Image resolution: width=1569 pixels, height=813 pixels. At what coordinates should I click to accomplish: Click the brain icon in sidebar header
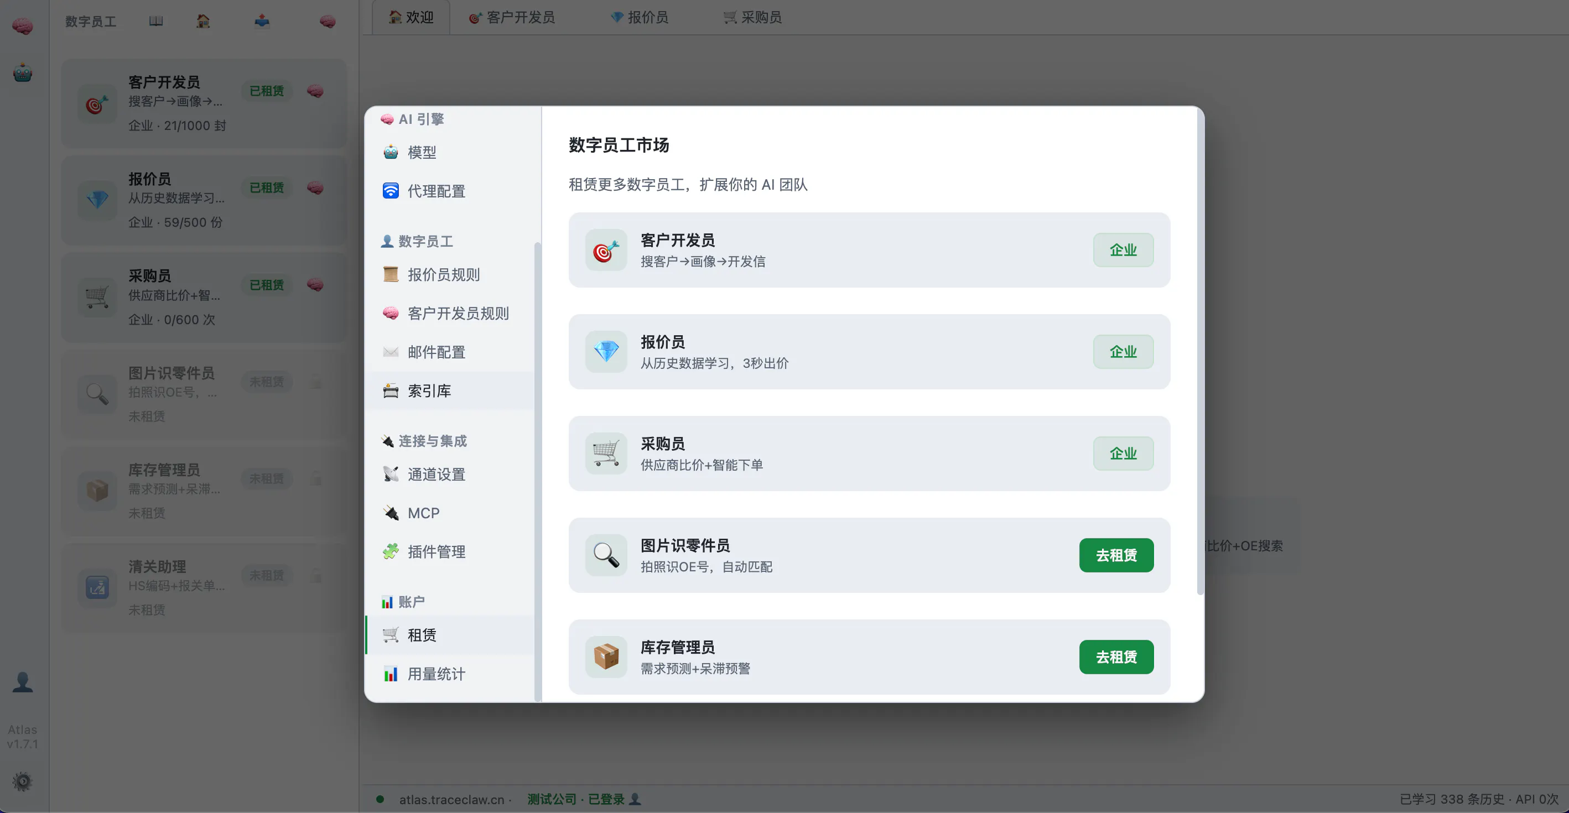[x=328, y=22]
